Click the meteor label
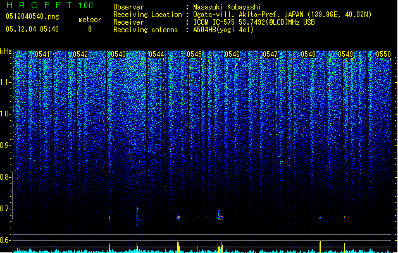The height and width of the screenshot is (253, 398). coord(90,20)
